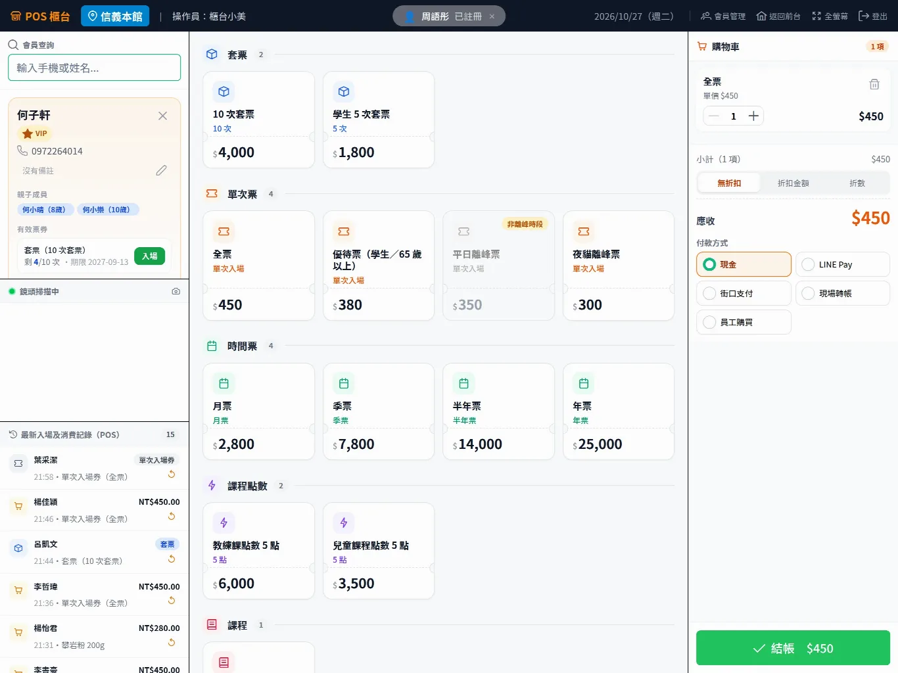Add 學生 5 次套票 to cart
The width and height of the screenshot is (898, 673).
pyautogui.click(x=379, y=120)
